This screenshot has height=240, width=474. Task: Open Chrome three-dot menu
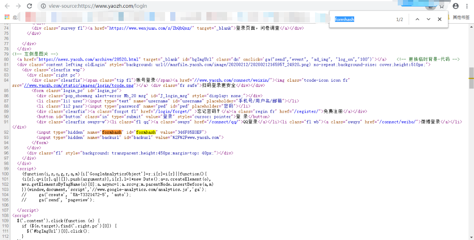467,6
